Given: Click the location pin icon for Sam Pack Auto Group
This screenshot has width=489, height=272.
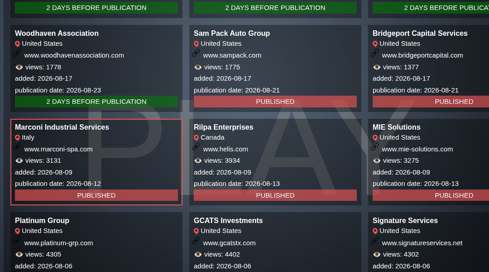Looking at the screenshot, I should click(x=196, y=44).
